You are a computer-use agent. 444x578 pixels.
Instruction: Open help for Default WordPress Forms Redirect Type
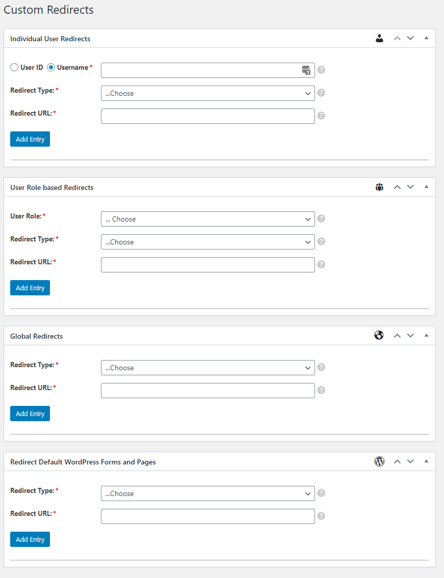coord(321,493)
